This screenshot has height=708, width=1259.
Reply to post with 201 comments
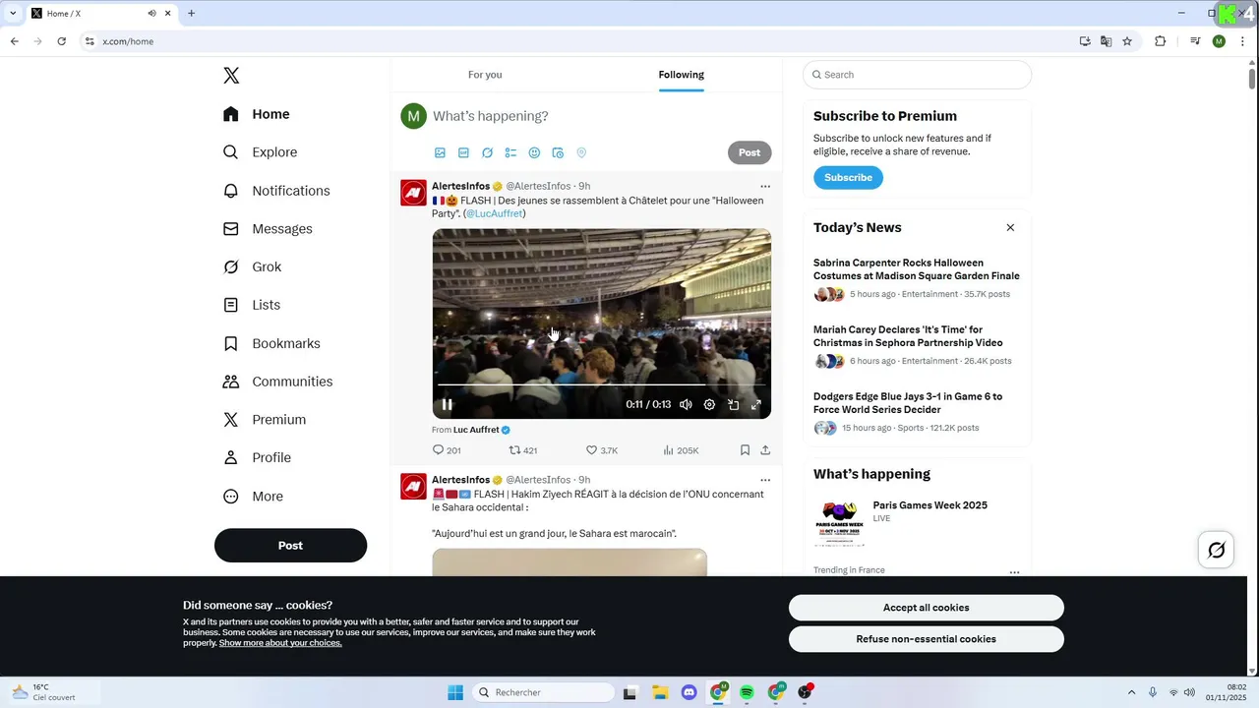tap(447, 450)
